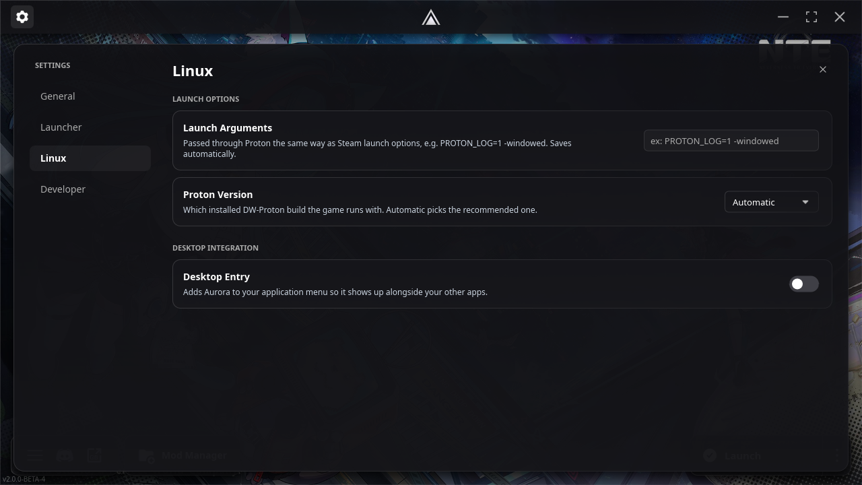Close the Aurora launcher window
The height and width of the screenshot is (485, 862).
coord(840,17)
